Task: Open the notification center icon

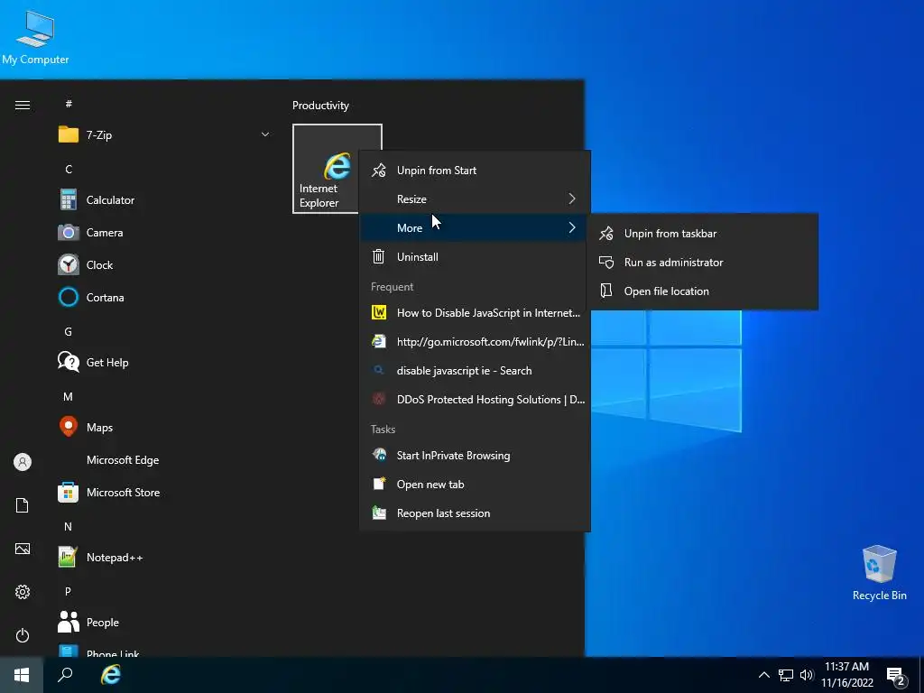Action: pos(896,676)
